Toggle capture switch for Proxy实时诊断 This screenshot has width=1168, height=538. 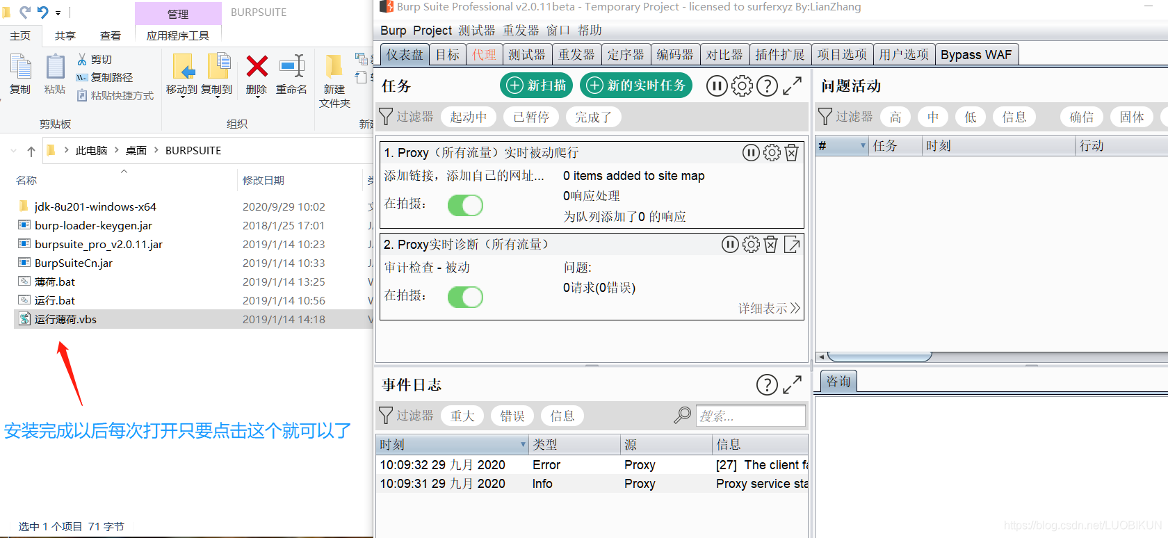[465, 297]
